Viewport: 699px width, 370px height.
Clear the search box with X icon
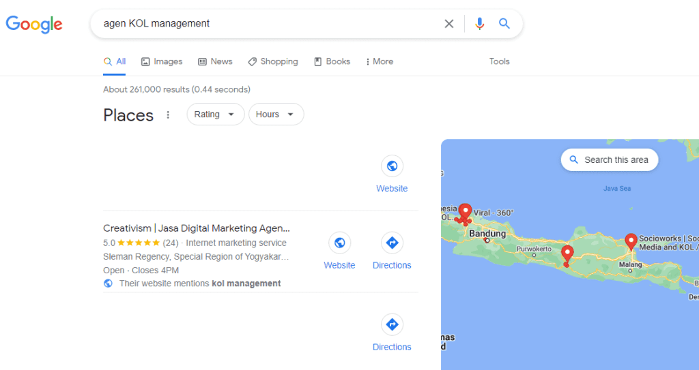pos(449,24)
